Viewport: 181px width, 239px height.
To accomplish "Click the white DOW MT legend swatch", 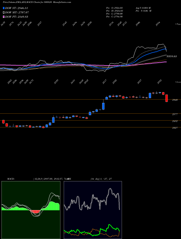I will 4,12.
